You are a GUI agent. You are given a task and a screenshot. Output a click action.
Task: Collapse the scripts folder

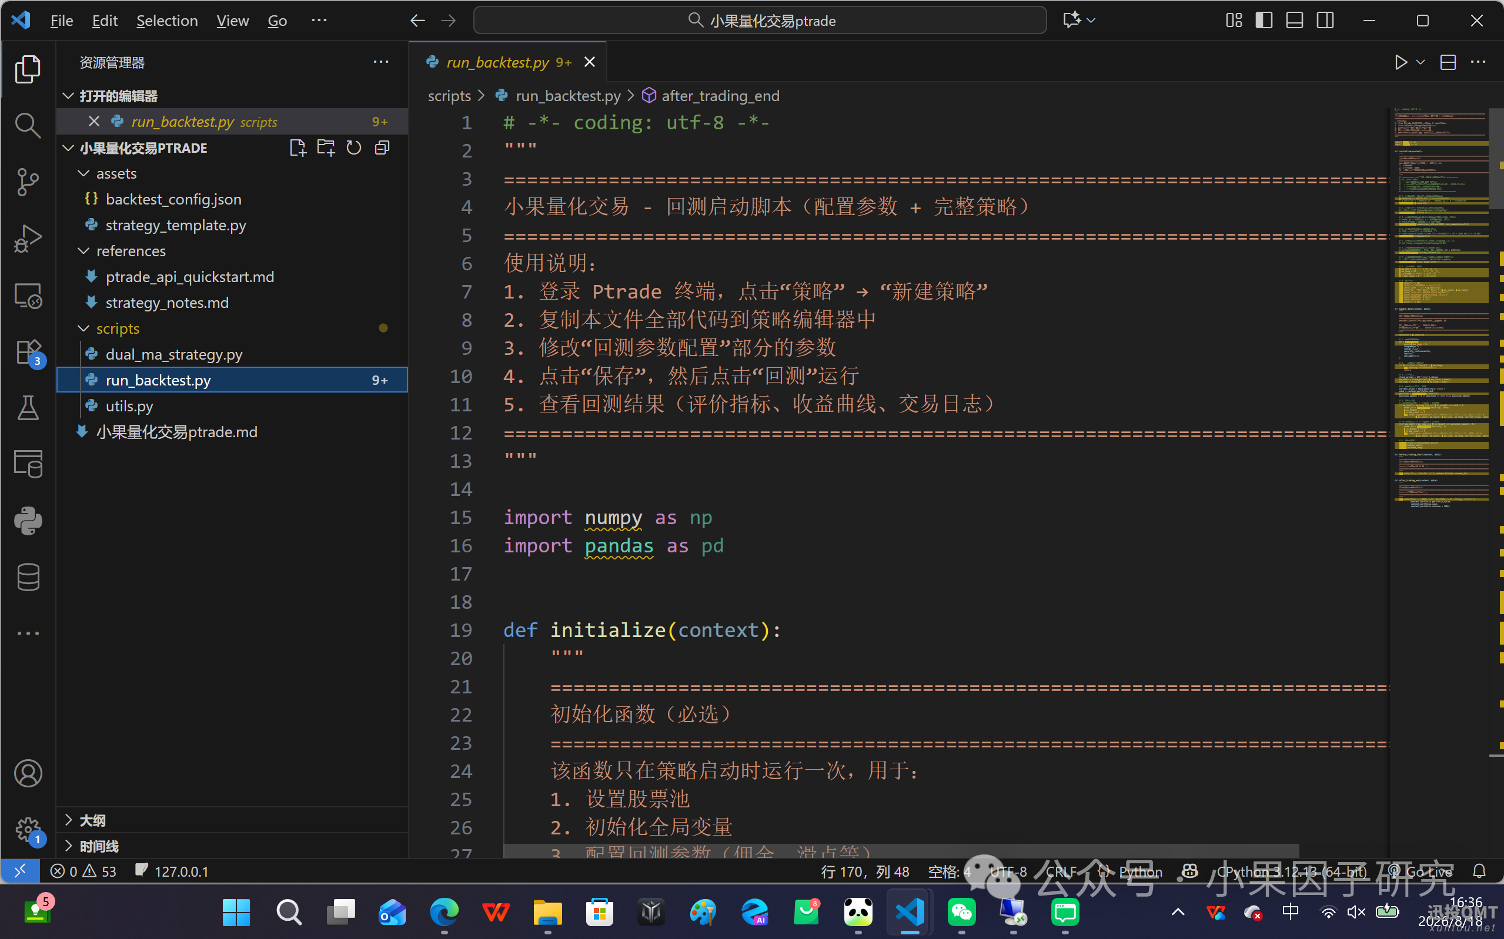(83, 328)
